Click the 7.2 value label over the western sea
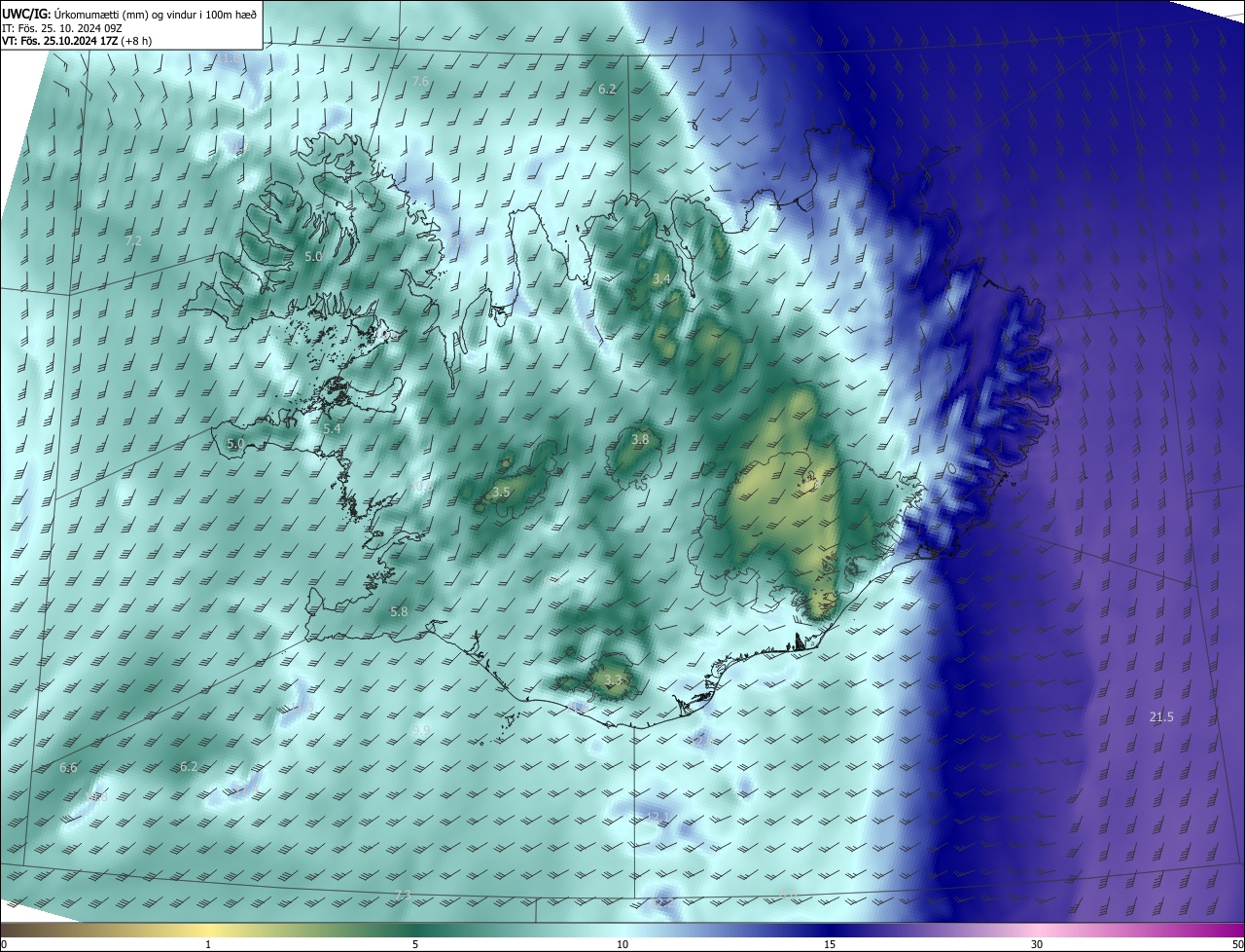1245x952 pixels. [x=134, y=240]
